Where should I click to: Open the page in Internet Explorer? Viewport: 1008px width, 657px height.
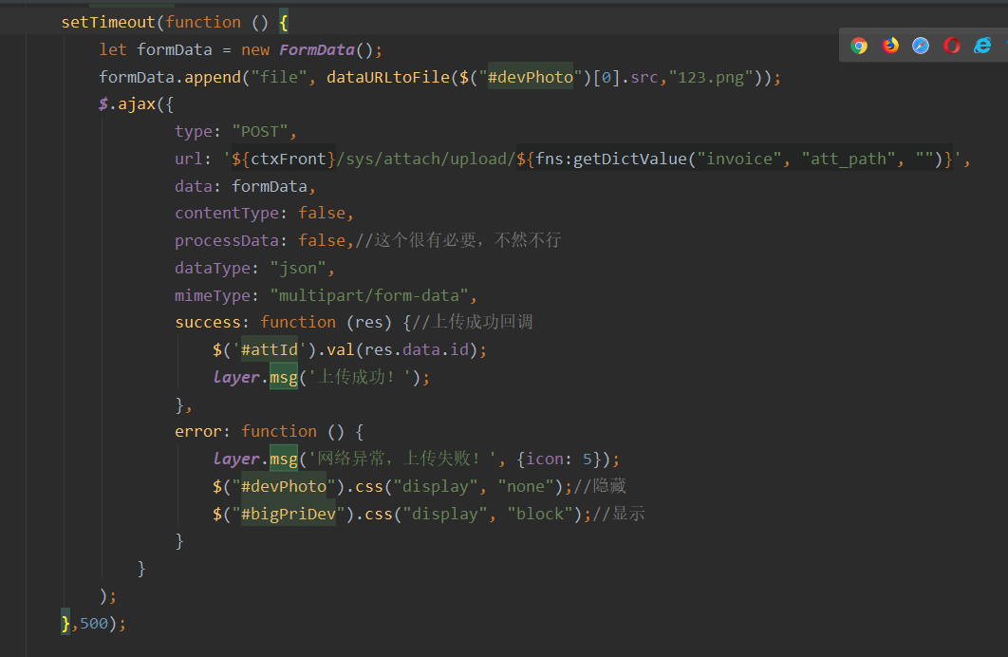coord(982,45)
